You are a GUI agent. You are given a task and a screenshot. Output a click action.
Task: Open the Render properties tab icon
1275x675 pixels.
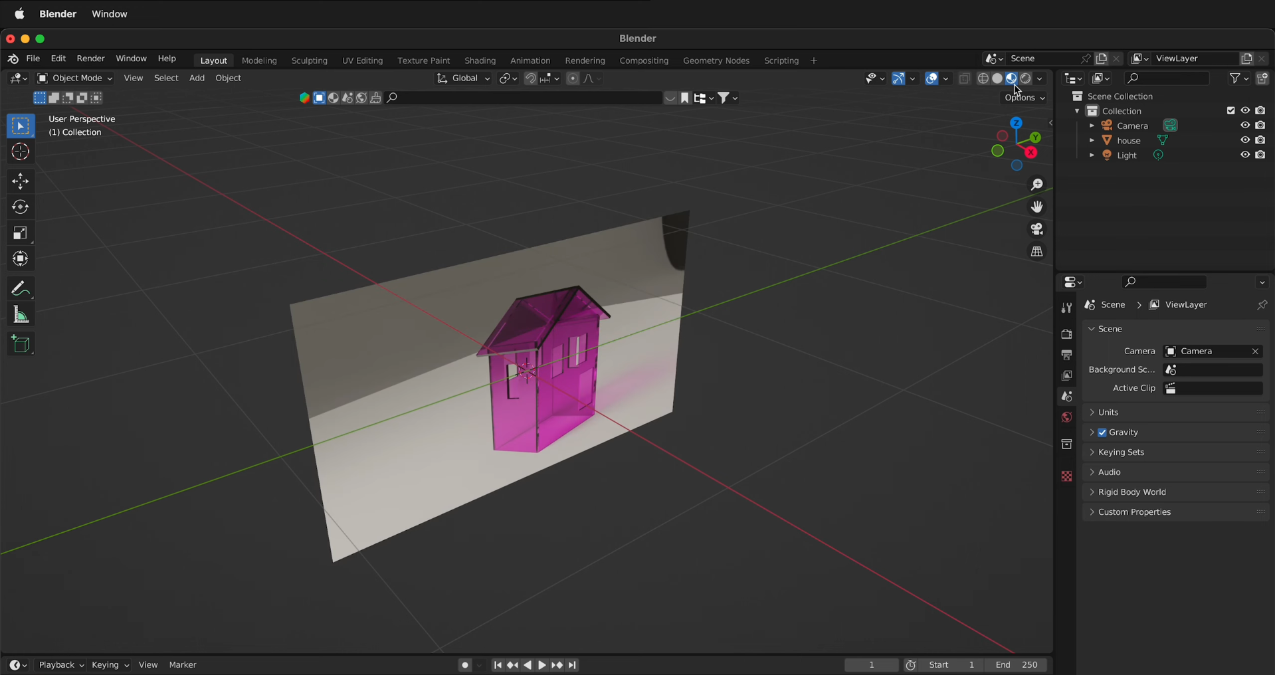pos(1066,334)
